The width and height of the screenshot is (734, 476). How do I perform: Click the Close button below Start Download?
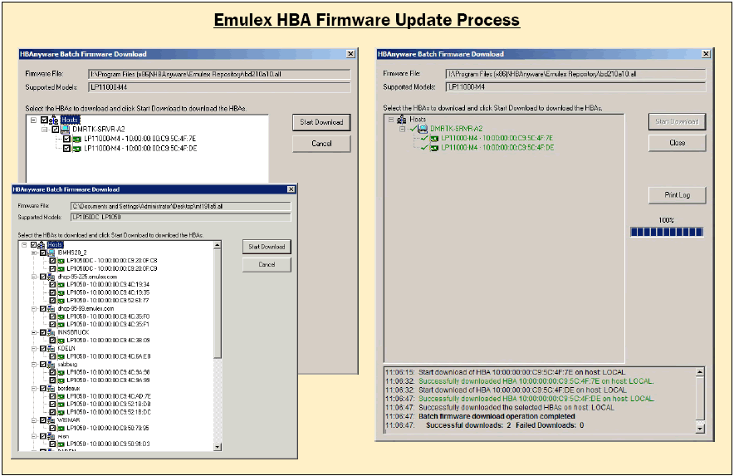click(x=677, y=143)
